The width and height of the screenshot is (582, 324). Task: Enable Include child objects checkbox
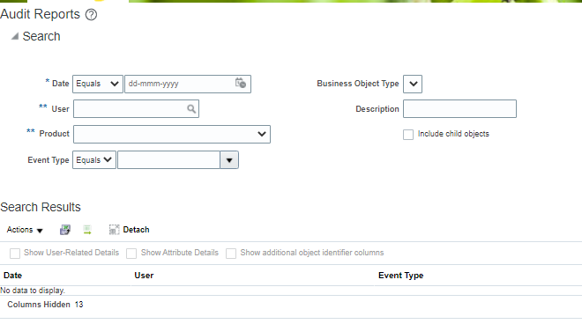pyautogui.click(x=408, y=134)
